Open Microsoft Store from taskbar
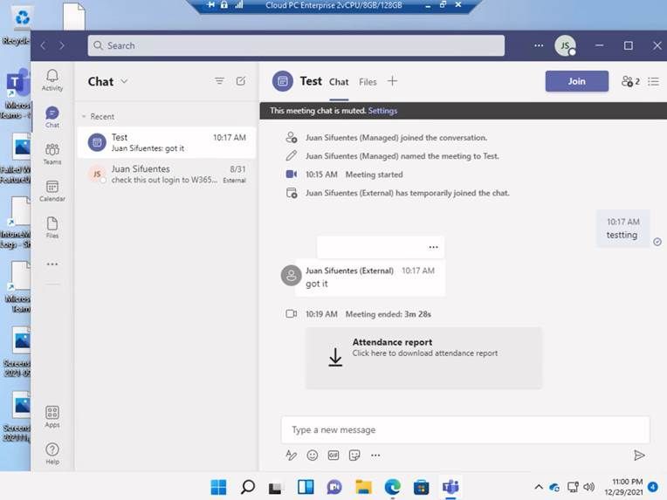Image resolution: width=667 pixels, height=500 pixels. 421,487
